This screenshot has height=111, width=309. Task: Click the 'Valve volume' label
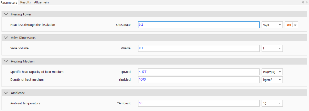coord(19,48)
